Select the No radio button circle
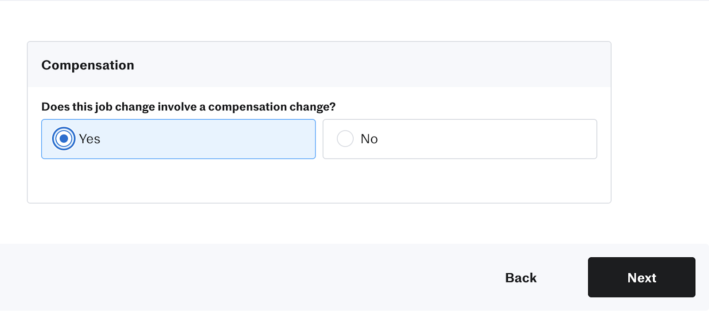 pyautogui.click(x=345, y=139)
